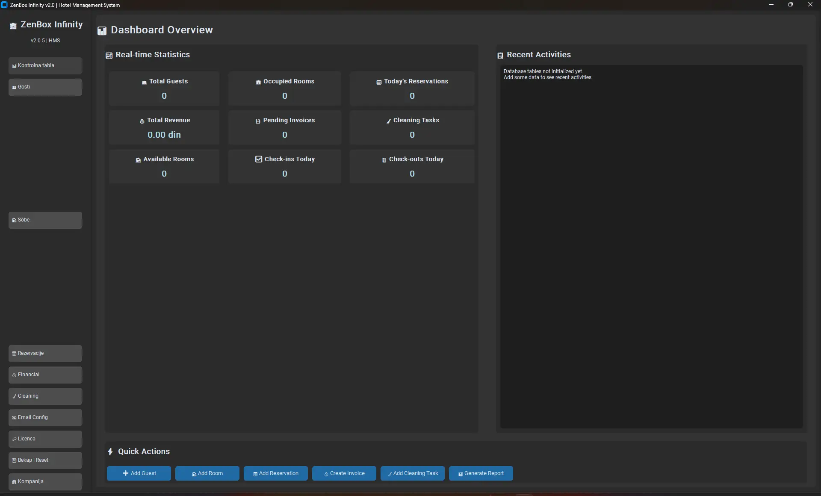The width and height of the screenshot is (821, 496).
Task: Click the Check-ins Today checkmark icon
Action: tap(259, 159)
